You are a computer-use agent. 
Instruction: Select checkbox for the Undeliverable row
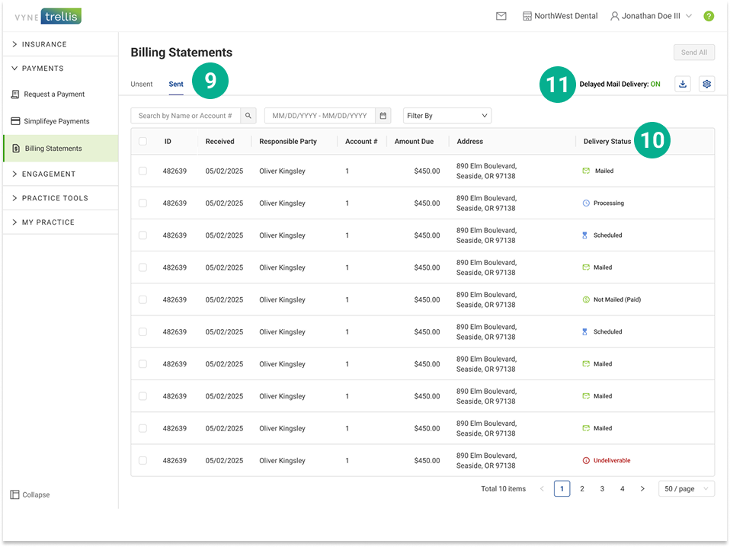[142, 460]
